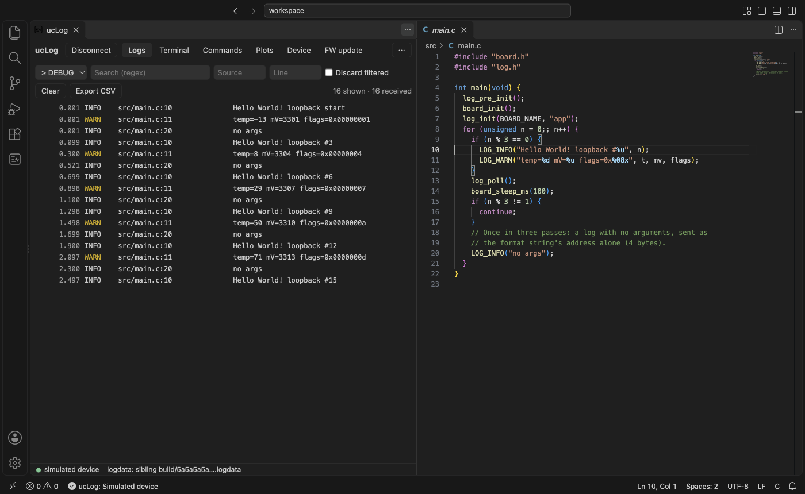Toggle bottom panel visibility
Image resolution: width=805 pixels, height=494 pixels.
tap(777, 11)
